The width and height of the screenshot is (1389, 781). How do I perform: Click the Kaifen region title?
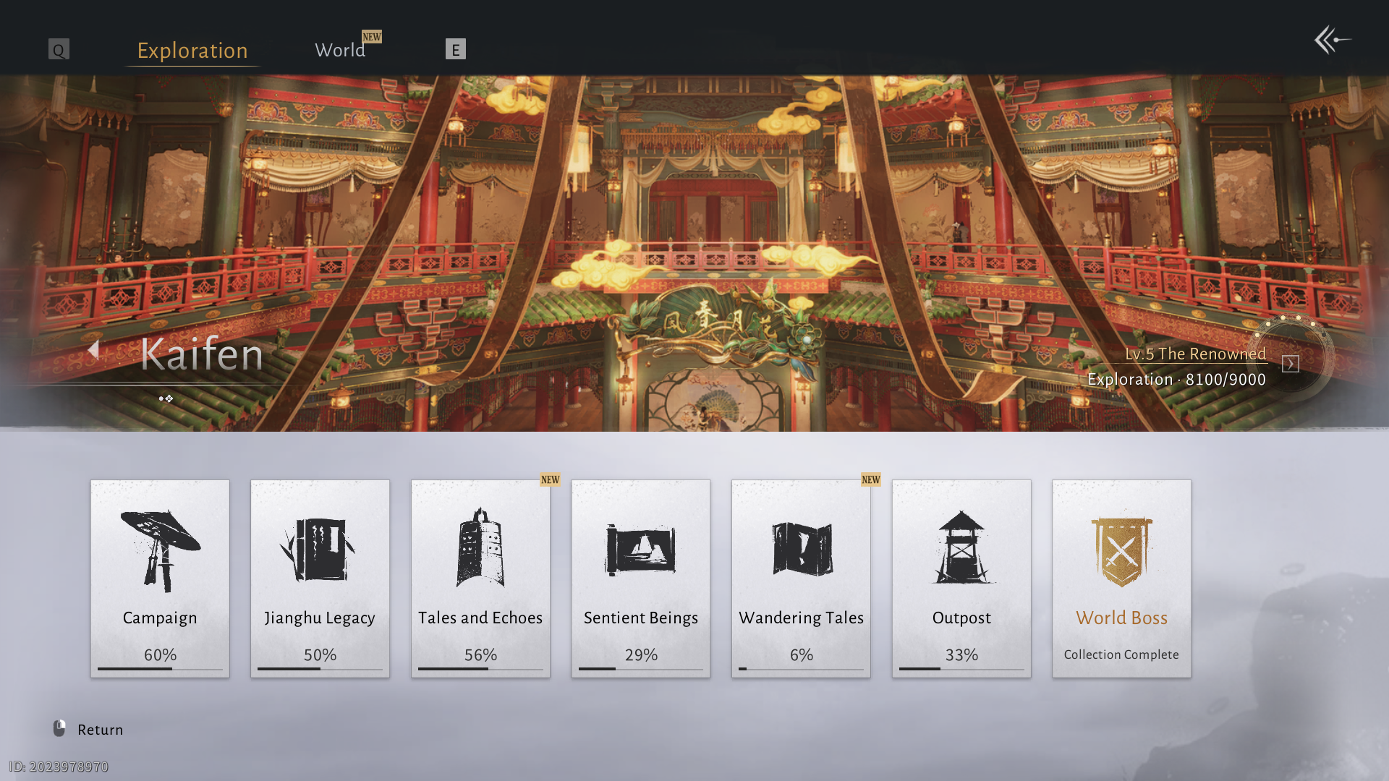pyautogui.click(x=202, y=354)
